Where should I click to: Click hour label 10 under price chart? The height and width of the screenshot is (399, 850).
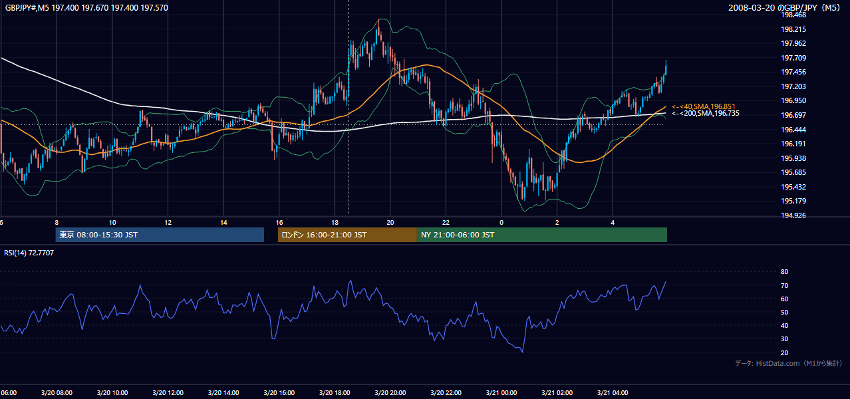click(112, 222)
